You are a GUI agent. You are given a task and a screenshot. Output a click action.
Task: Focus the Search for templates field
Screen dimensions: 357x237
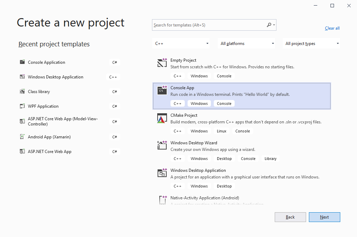click(x=208, y=25)
